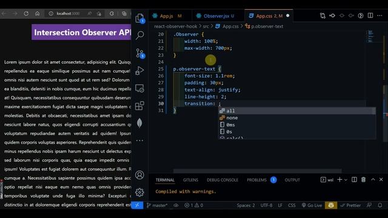Image resolution: width=388 pixels, height=218 pixels.
Task: Split the editor to the right
Action: coord(370,16)
